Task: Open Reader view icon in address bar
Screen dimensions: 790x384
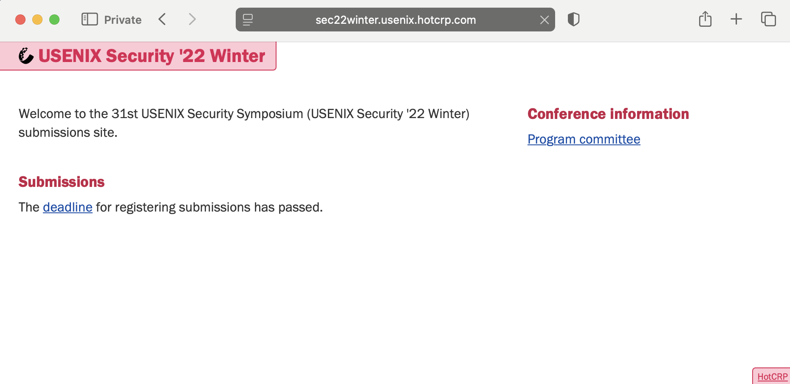Action: click(x=247, y=20)
